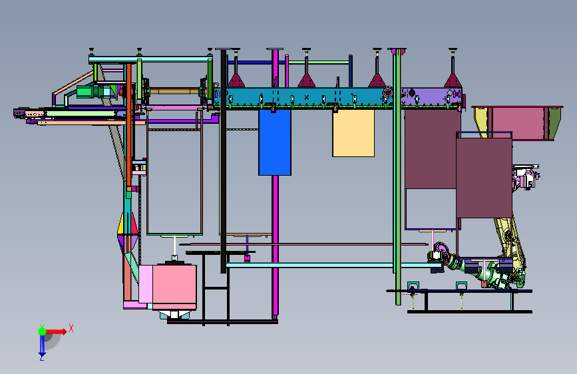Select the front maroon panel near the robot

click(484, 178)
